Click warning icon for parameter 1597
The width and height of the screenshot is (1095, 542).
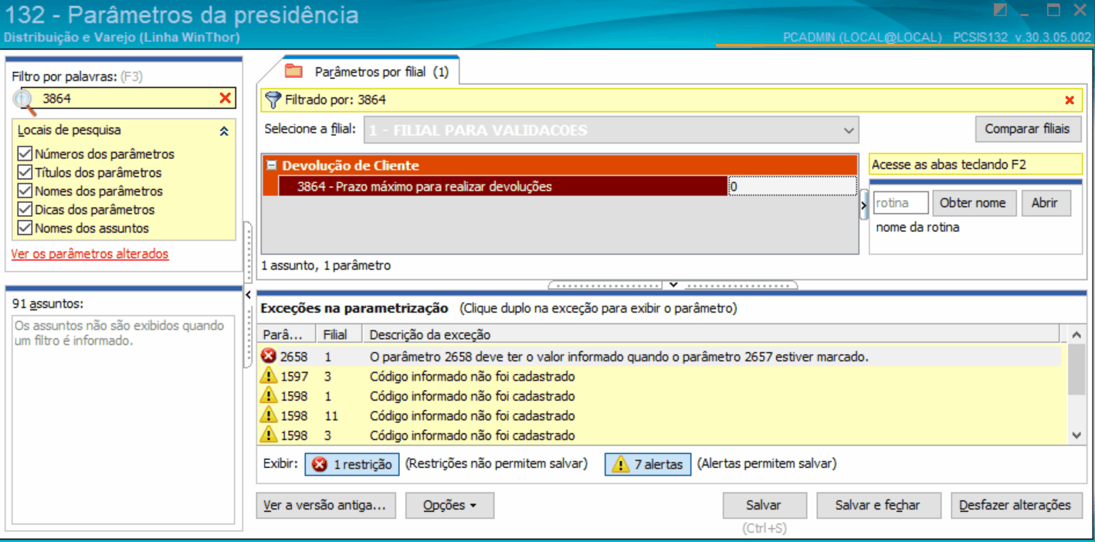pos(269,376)
